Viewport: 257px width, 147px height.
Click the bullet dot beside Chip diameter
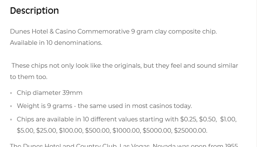11,93
